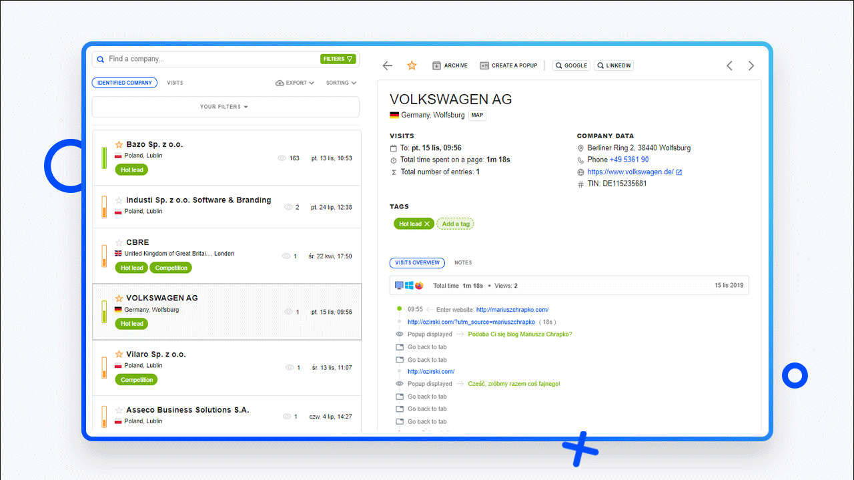Go back with the left arrow icon

(x=388, y=65)
